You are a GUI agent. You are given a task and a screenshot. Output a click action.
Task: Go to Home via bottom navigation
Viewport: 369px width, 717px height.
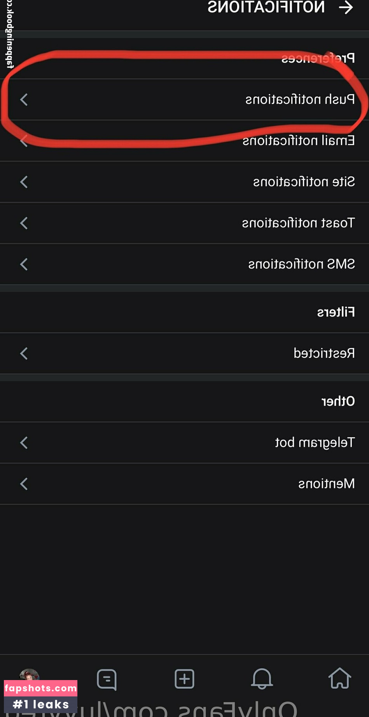click(x=339, y=679)
